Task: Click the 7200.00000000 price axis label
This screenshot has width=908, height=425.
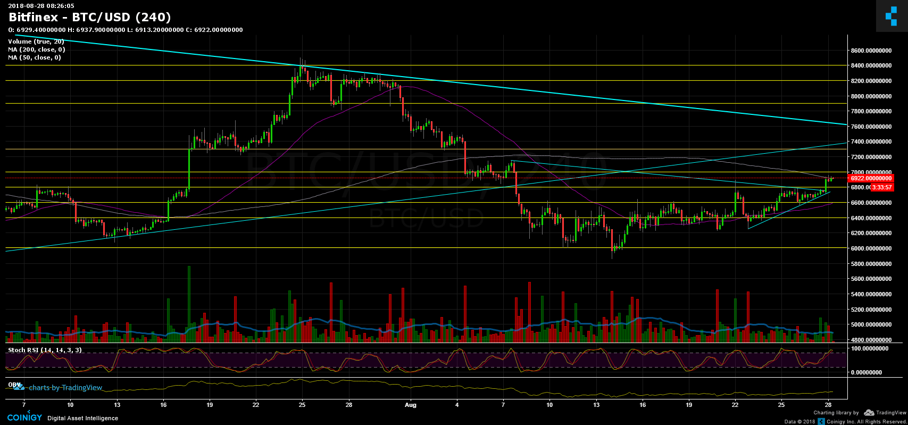Action: coord(871,157)
